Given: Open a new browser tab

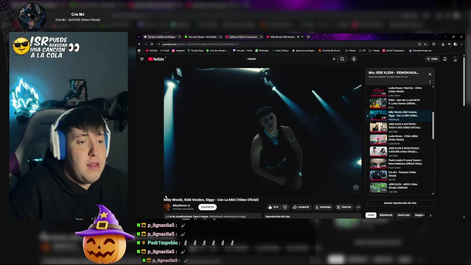Looking at the screenshot, I should click(308, 37).
